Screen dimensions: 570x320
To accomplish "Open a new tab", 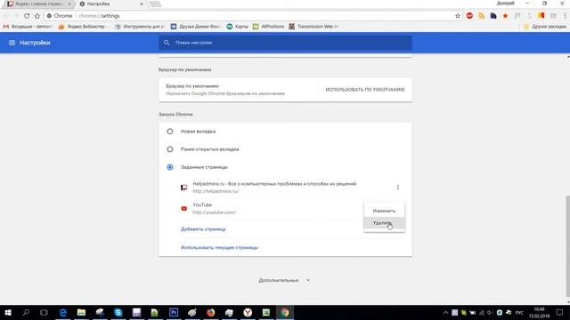I will (x=155, y=4).
